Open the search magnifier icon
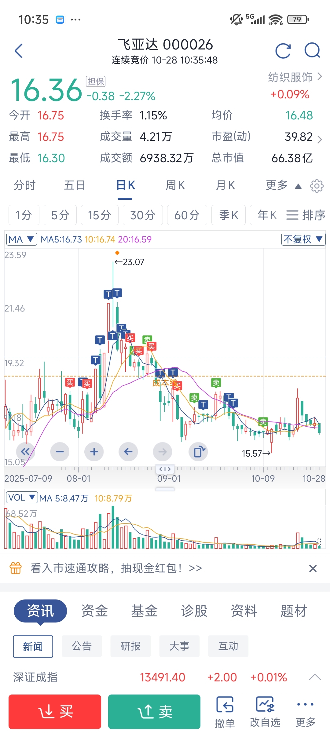Viewport: 330px width, 733px height. point(312,51)
